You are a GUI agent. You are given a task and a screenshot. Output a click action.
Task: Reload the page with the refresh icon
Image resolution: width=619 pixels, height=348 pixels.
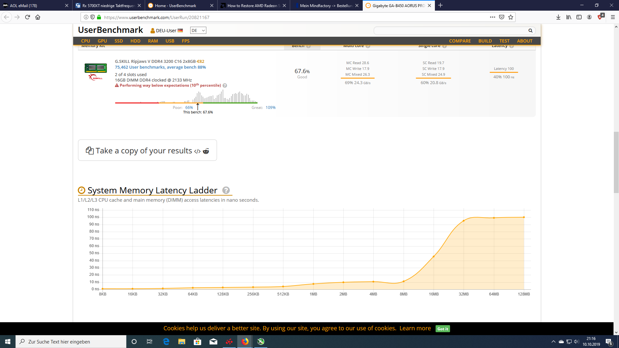click(27, 17)
